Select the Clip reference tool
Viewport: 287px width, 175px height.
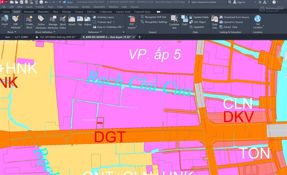point(80,21)
